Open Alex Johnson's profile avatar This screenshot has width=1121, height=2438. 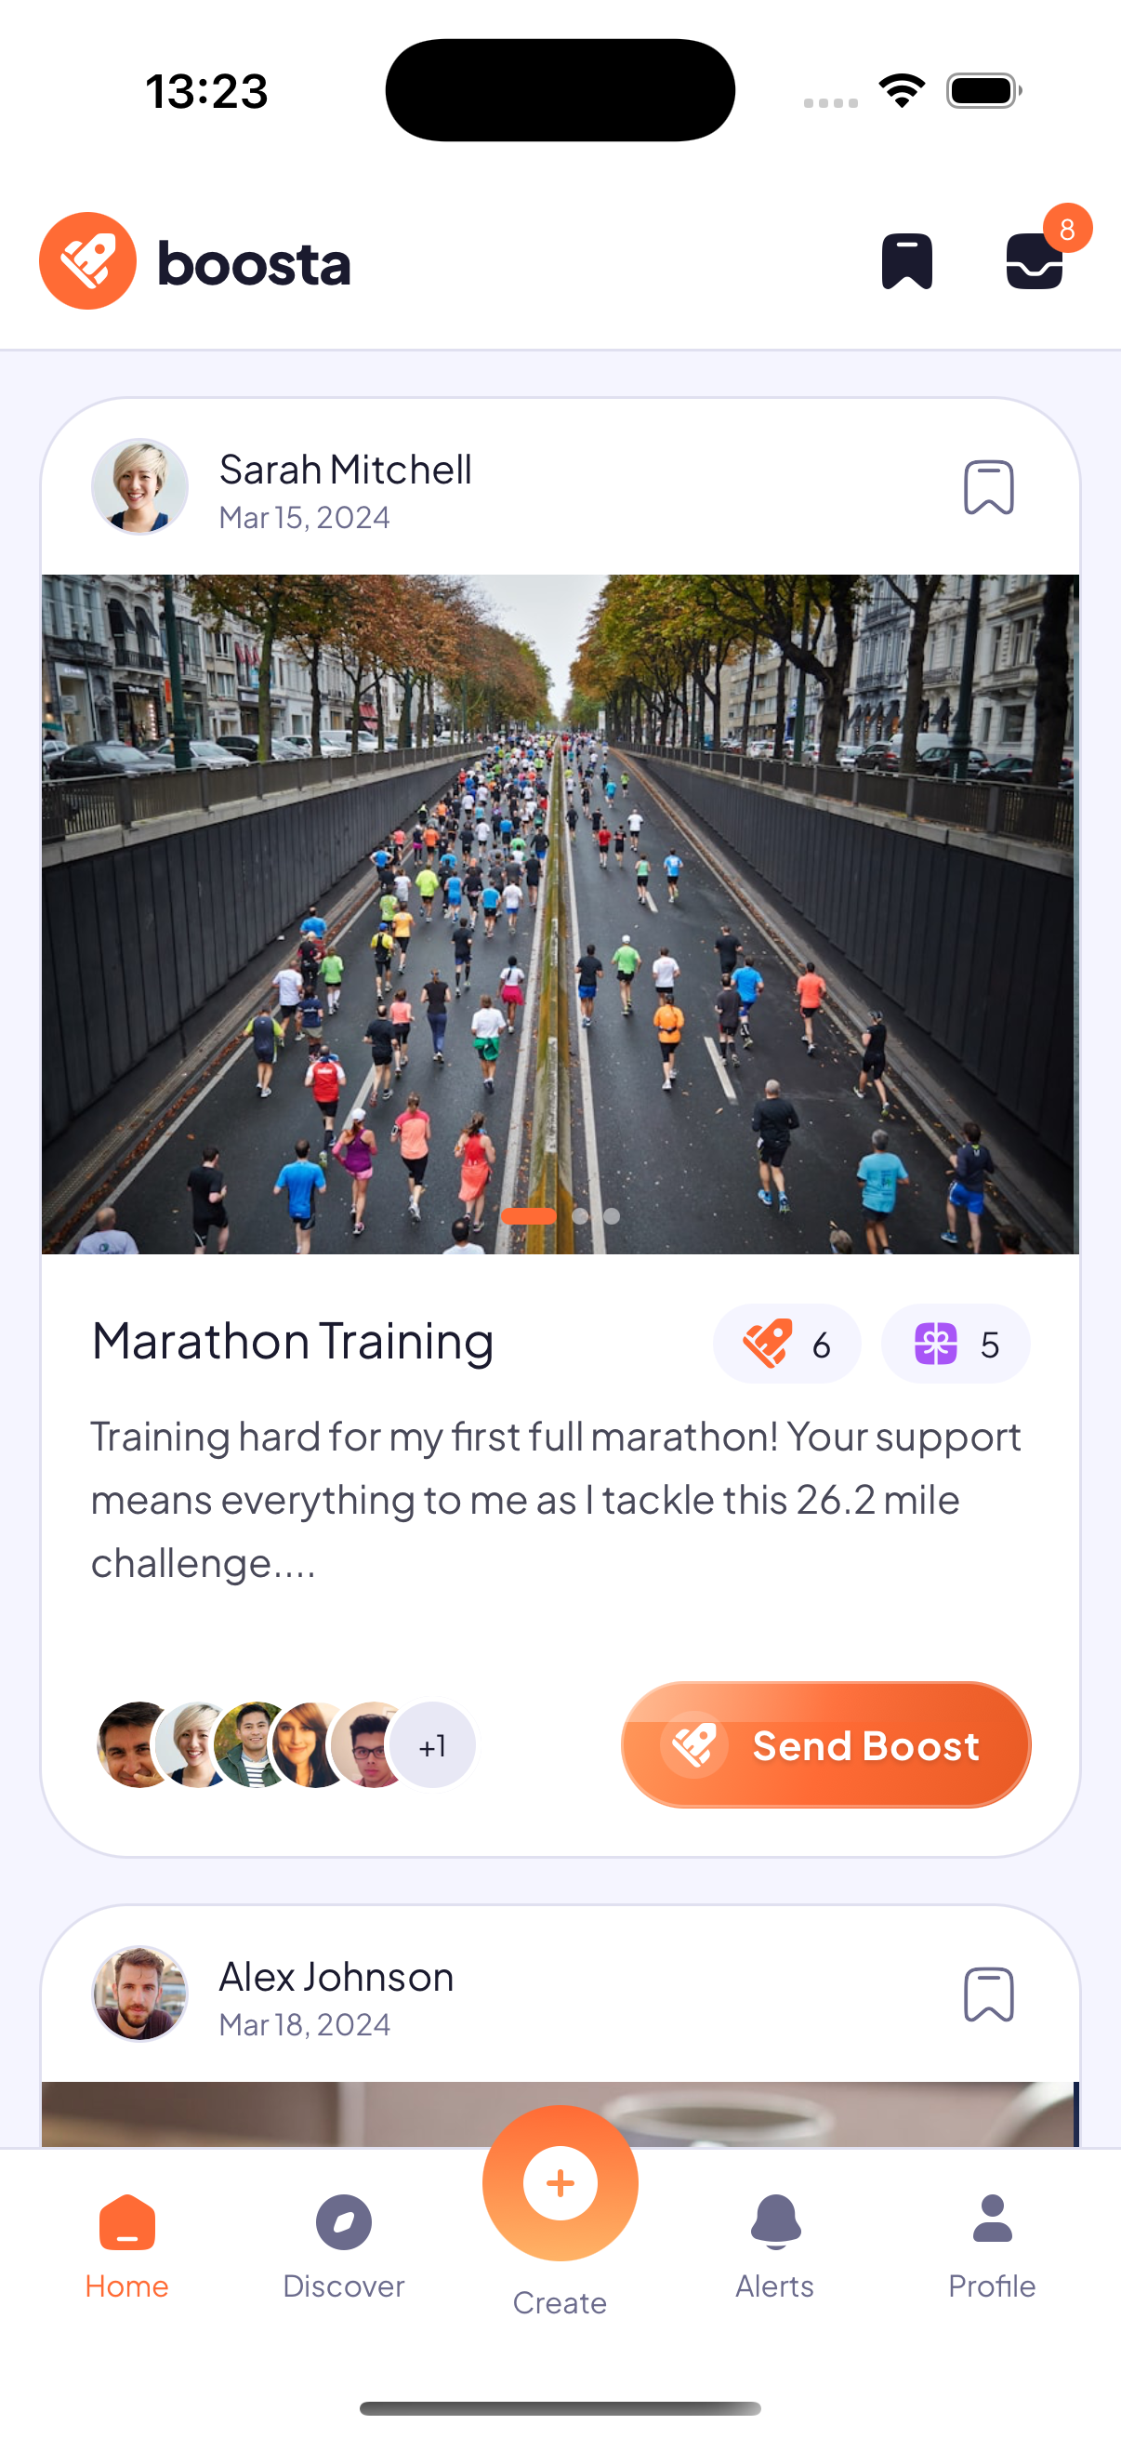[x=140, y=1994]
